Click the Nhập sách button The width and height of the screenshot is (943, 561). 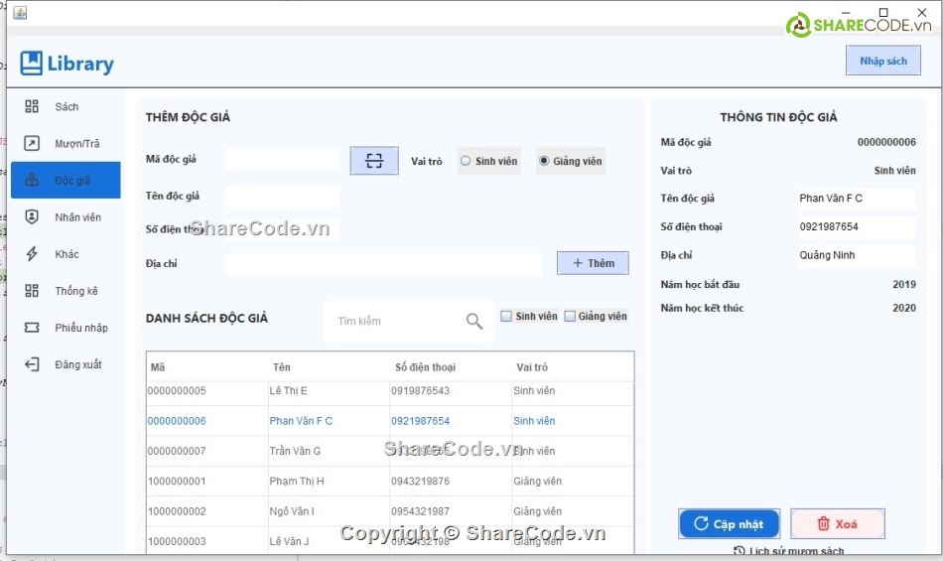tap(882, 61)
